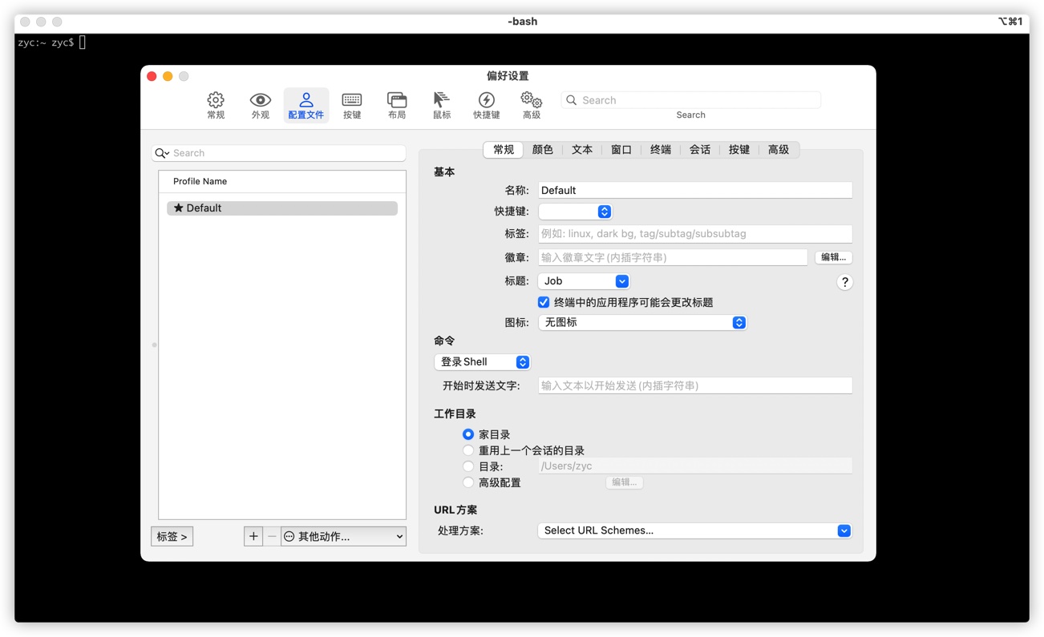Open the 标题 dropdown showing Job
1044x637 pixels.
[584, 280]
